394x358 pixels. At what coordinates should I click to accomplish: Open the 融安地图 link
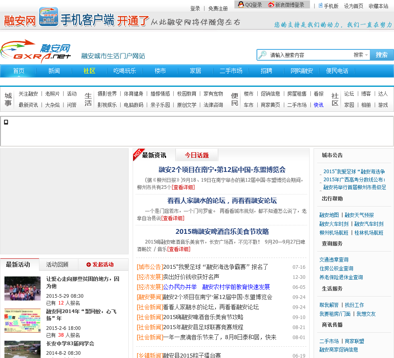329,215
